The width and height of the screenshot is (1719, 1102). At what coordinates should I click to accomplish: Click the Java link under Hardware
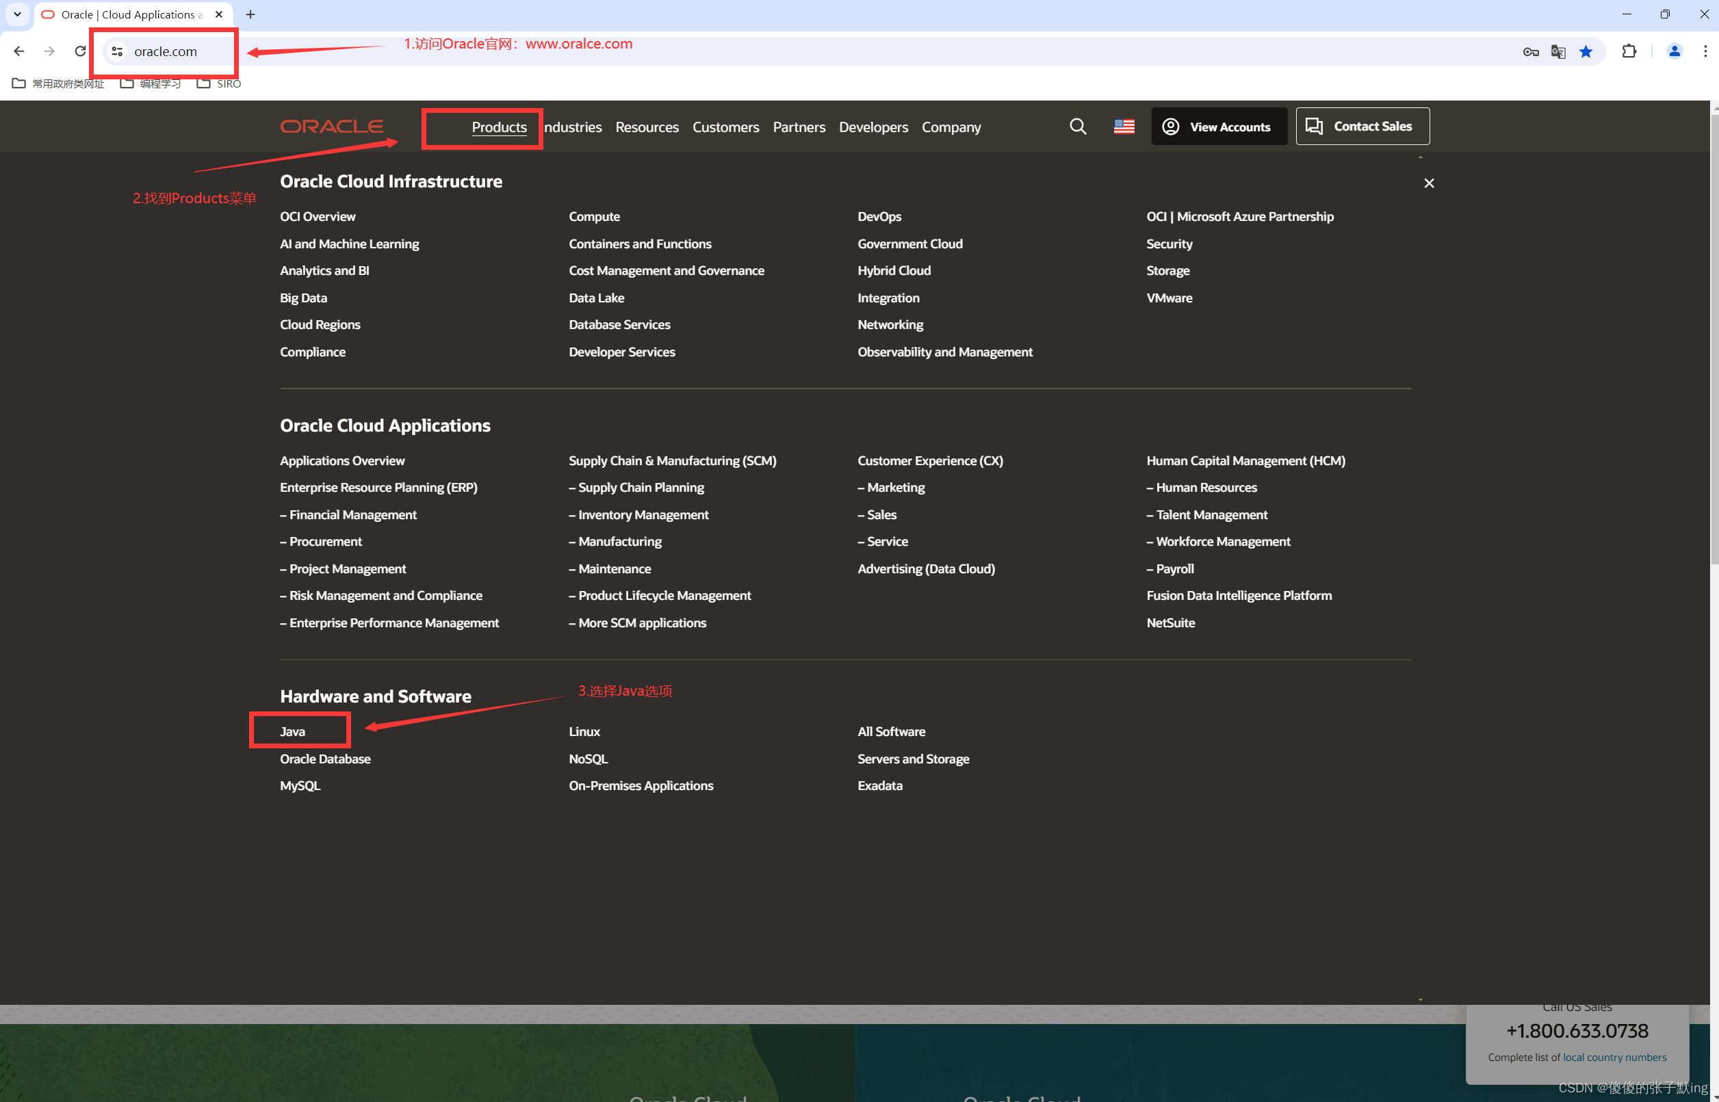pos(292,731)
